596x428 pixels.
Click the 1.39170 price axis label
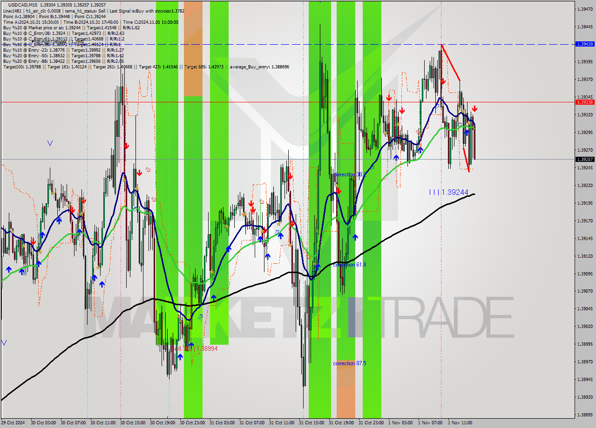585,221
